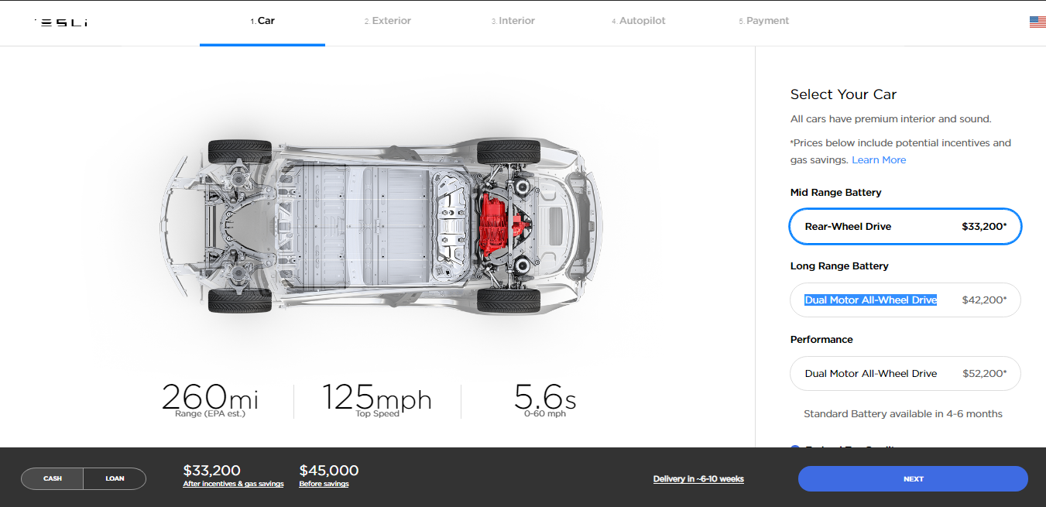Open After incentives & gas savings link
The height and width of the screenshot is (507, 1046).
pos(233,484)
